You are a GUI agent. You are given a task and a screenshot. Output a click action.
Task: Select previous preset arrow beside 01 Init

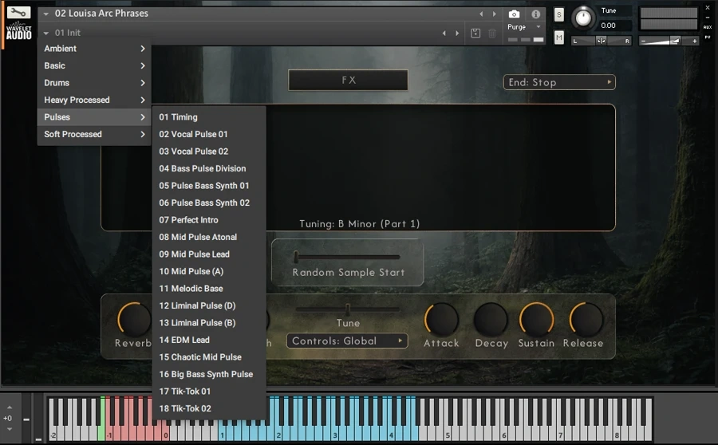444,33
